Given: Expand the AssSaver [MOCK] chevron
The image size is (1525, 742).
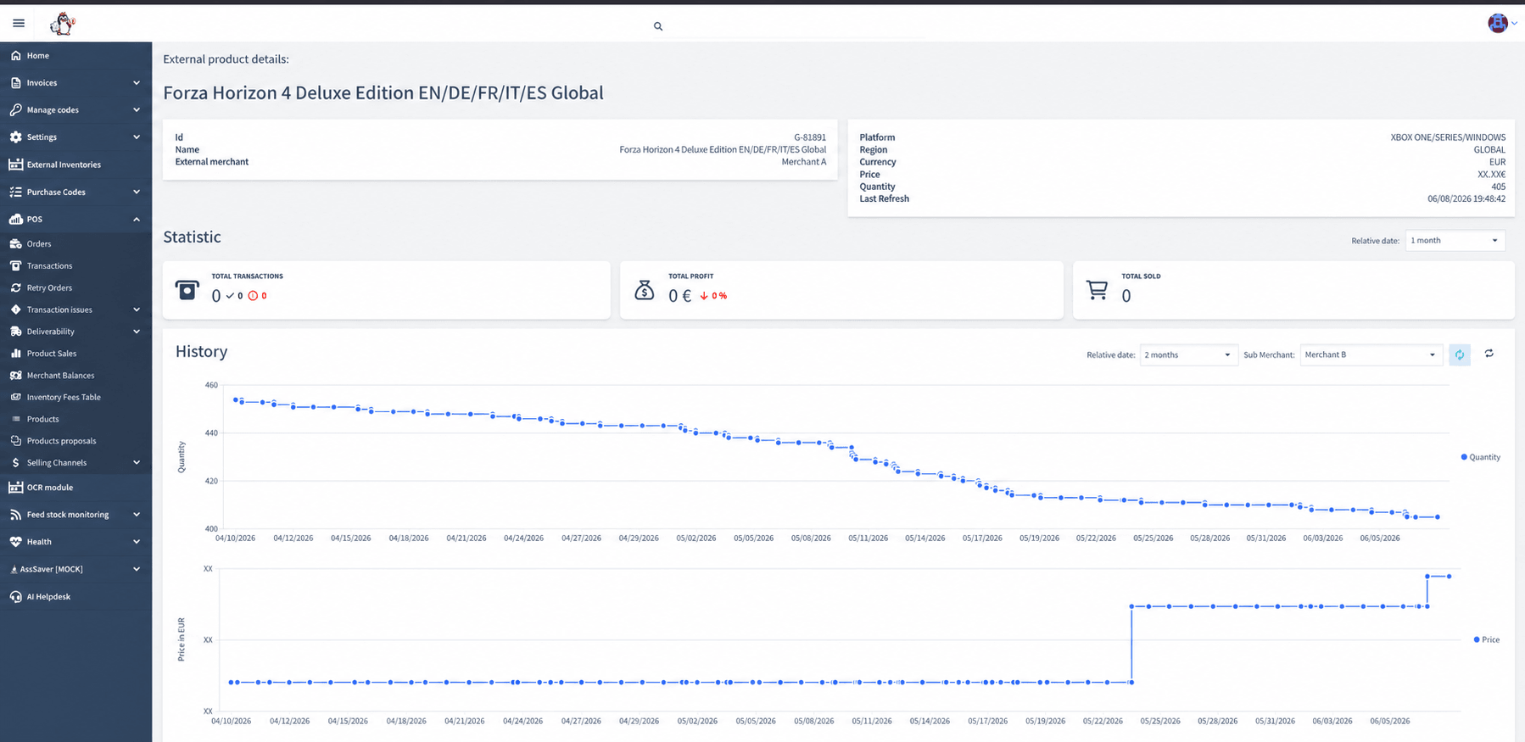Looking at the screenshot, I should click(137, 569).
